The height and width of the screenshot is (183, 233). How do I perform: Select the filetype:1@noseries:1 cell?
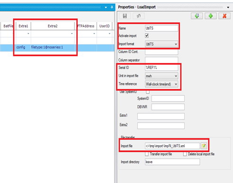[x=53, y=47]
